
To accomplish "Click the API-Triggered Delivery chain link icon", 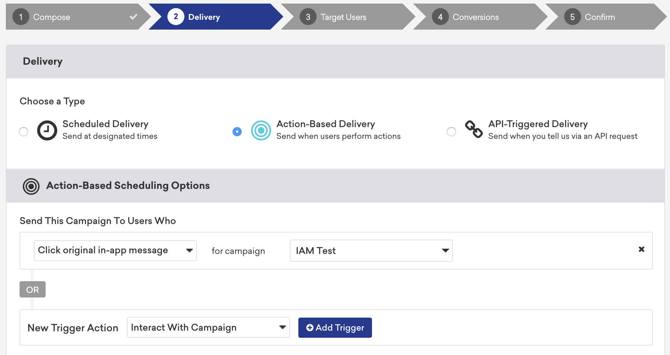I will [474, 129].
